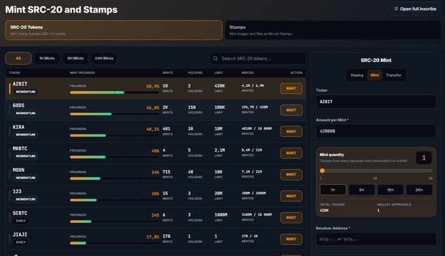
Task: Switch to Stamps tab
Action: click(332, 30)
